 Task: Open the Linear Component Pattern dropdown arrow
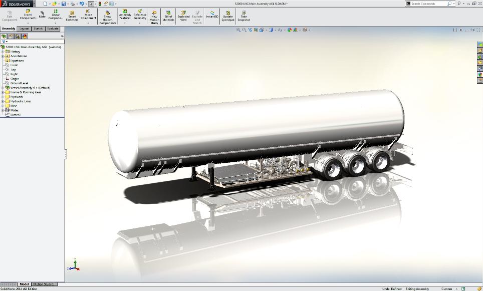(56, 23)
